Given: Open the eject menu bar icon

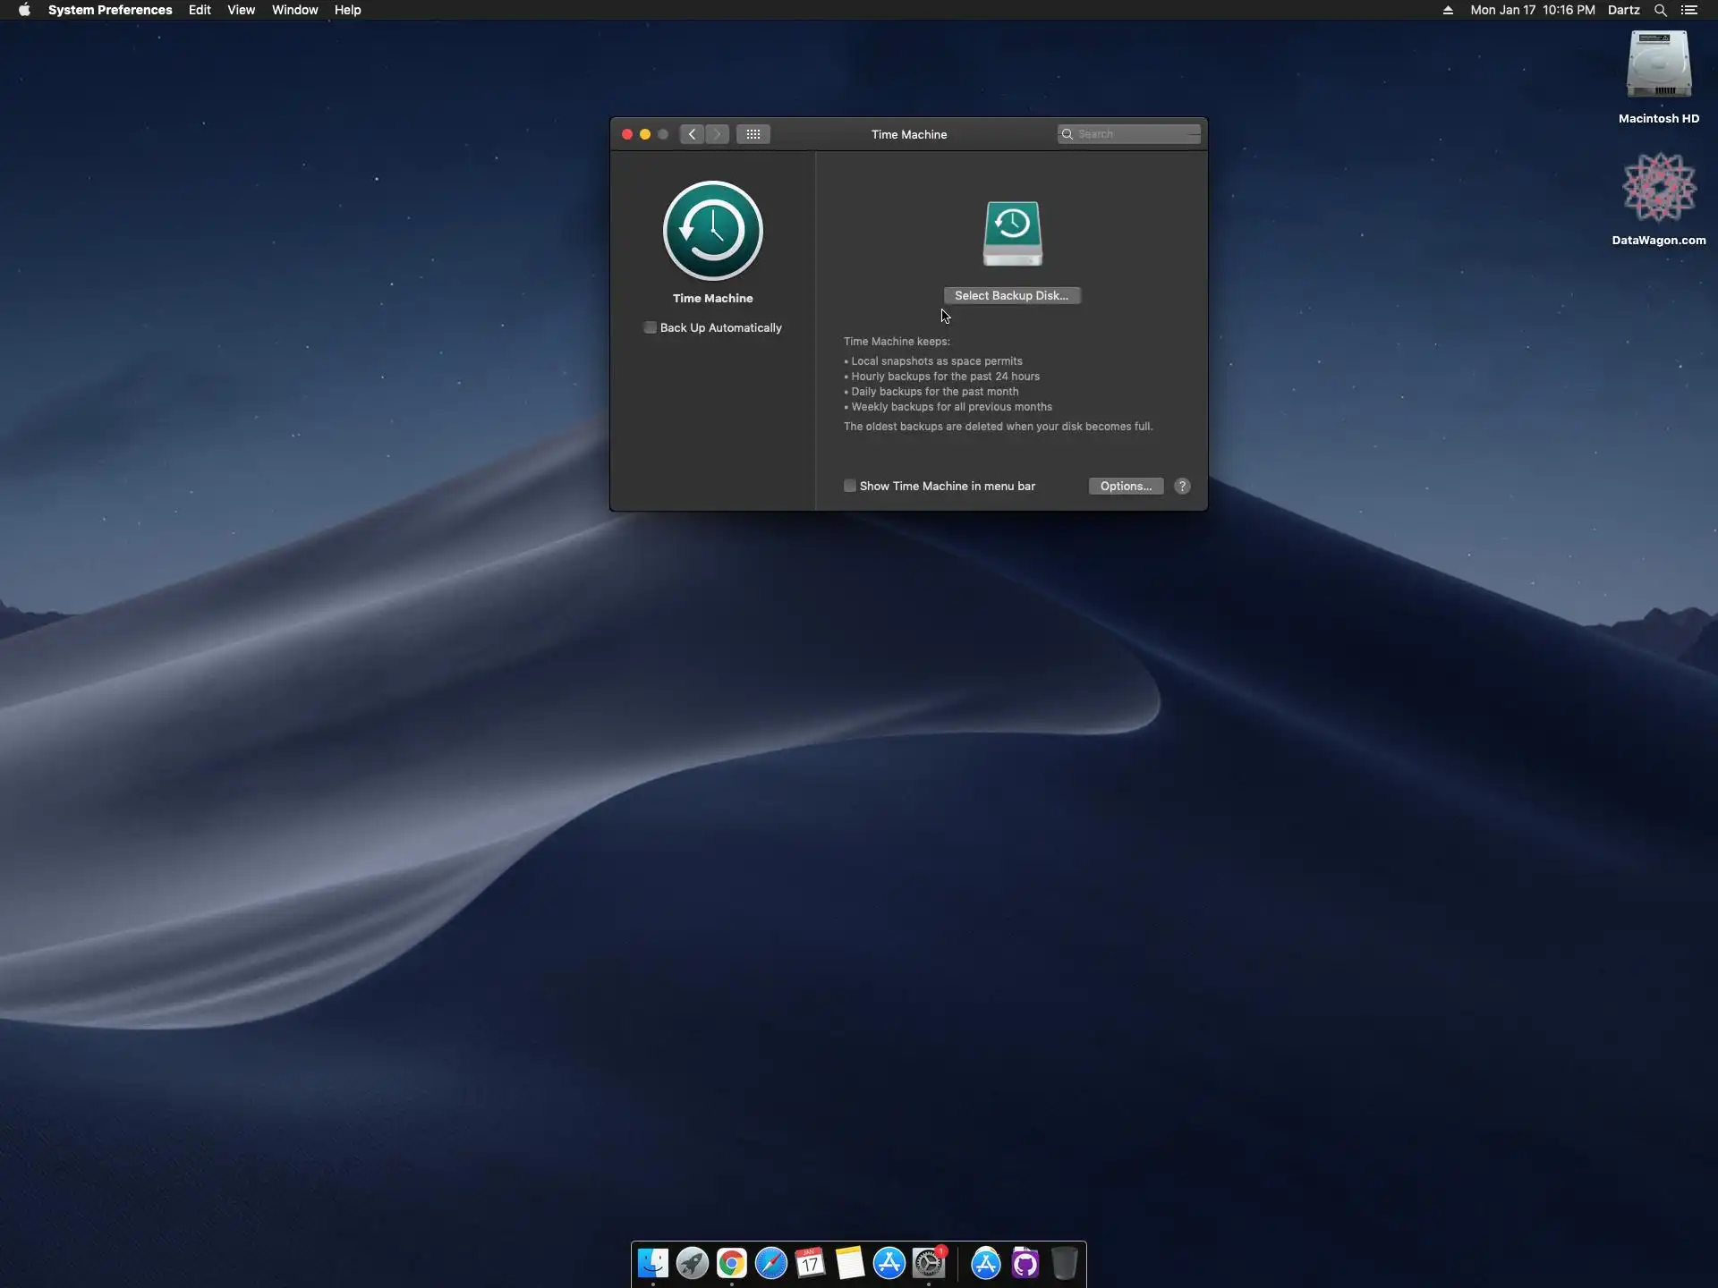Looking at the screenshot, I should point(1448,10).
